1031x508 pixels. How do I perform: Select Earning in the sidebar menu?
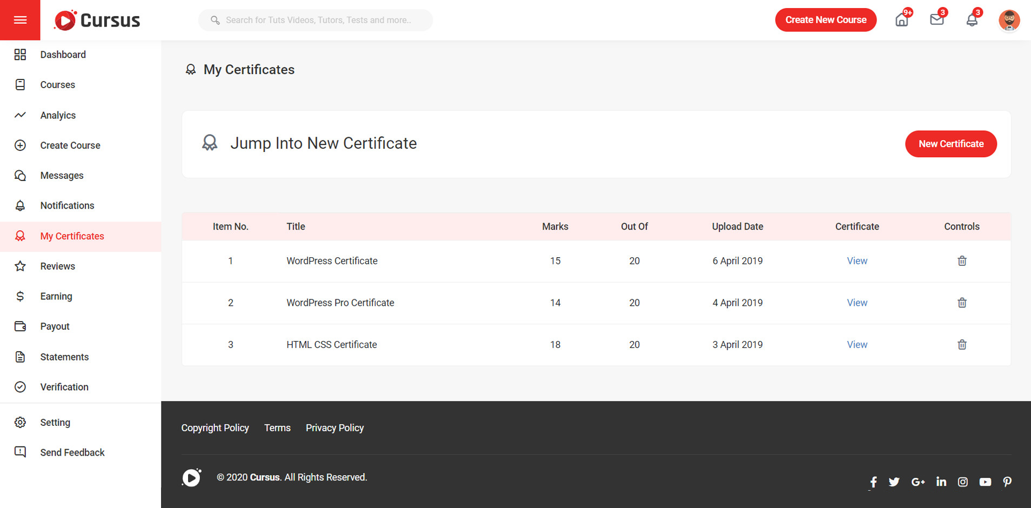[x=56, y=296]
